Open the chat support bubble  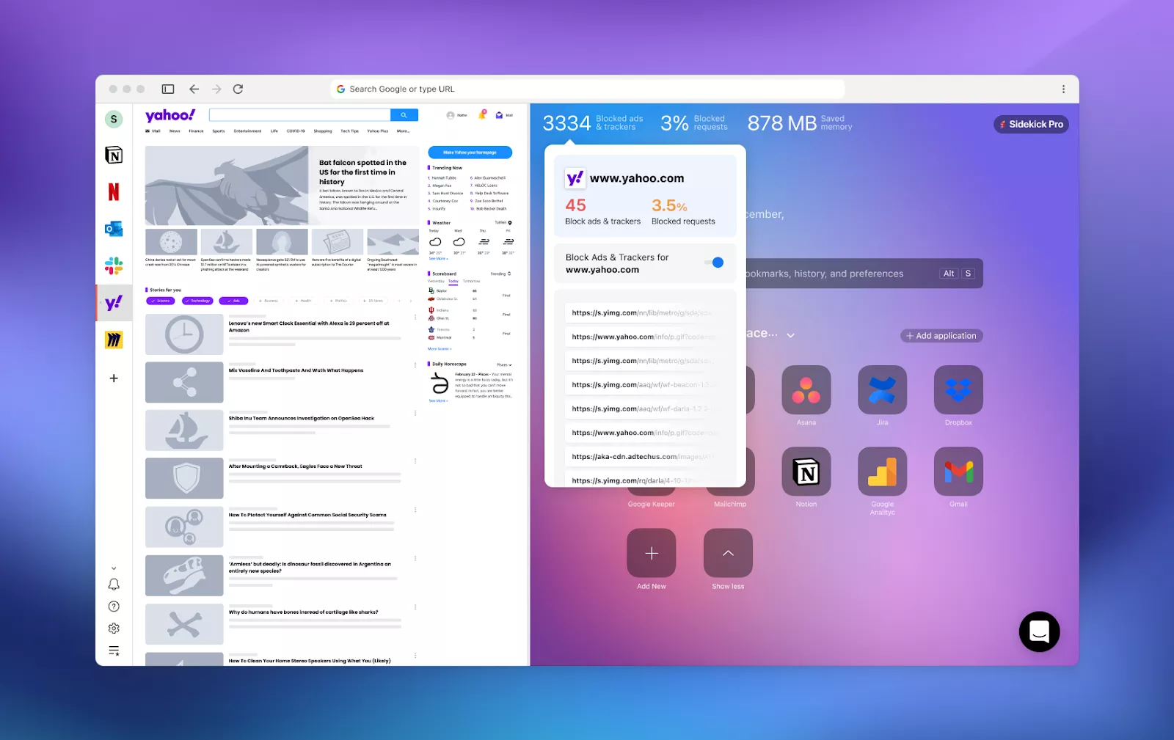click(x=1039, y=631)
